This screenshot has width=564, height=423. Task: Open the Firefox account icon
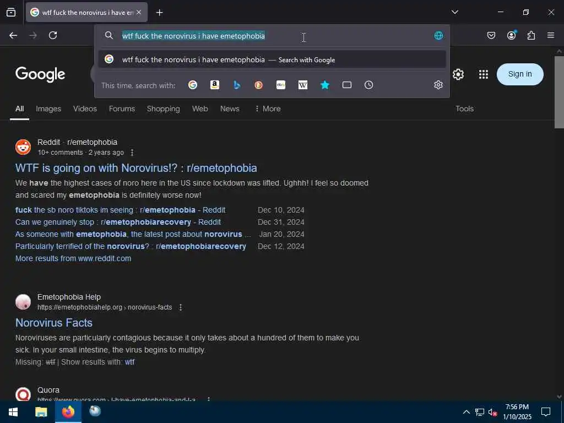[511, 35]
